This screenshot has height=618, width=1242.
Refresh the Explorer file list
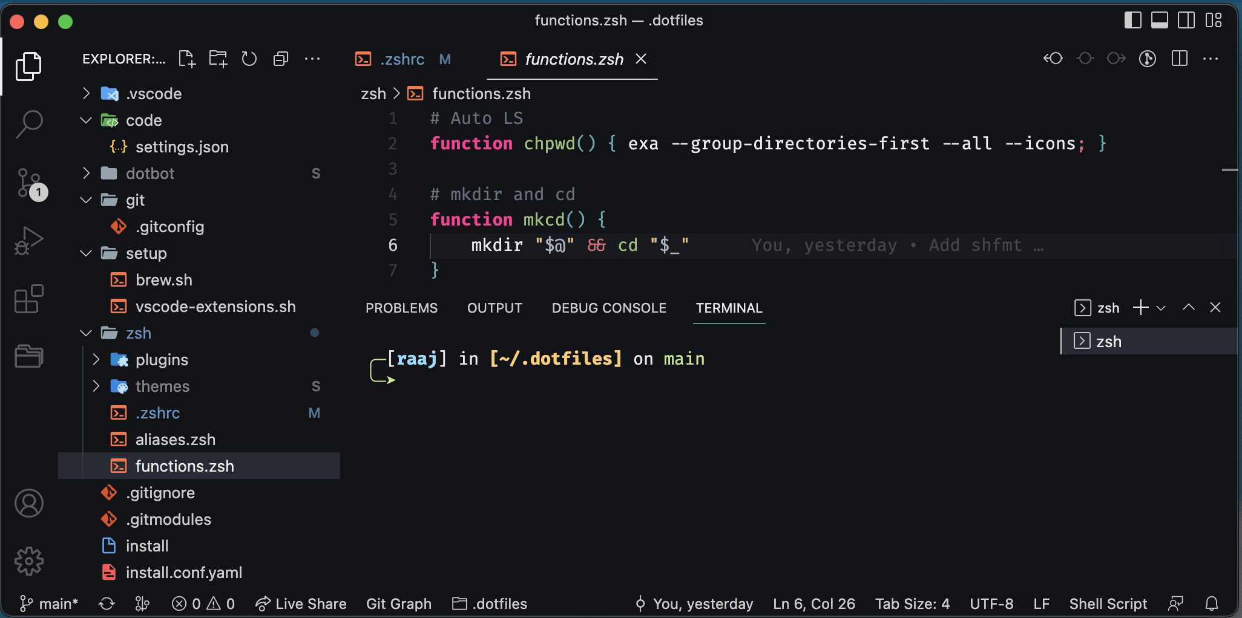pyautogui.click(x=249, y=59)
